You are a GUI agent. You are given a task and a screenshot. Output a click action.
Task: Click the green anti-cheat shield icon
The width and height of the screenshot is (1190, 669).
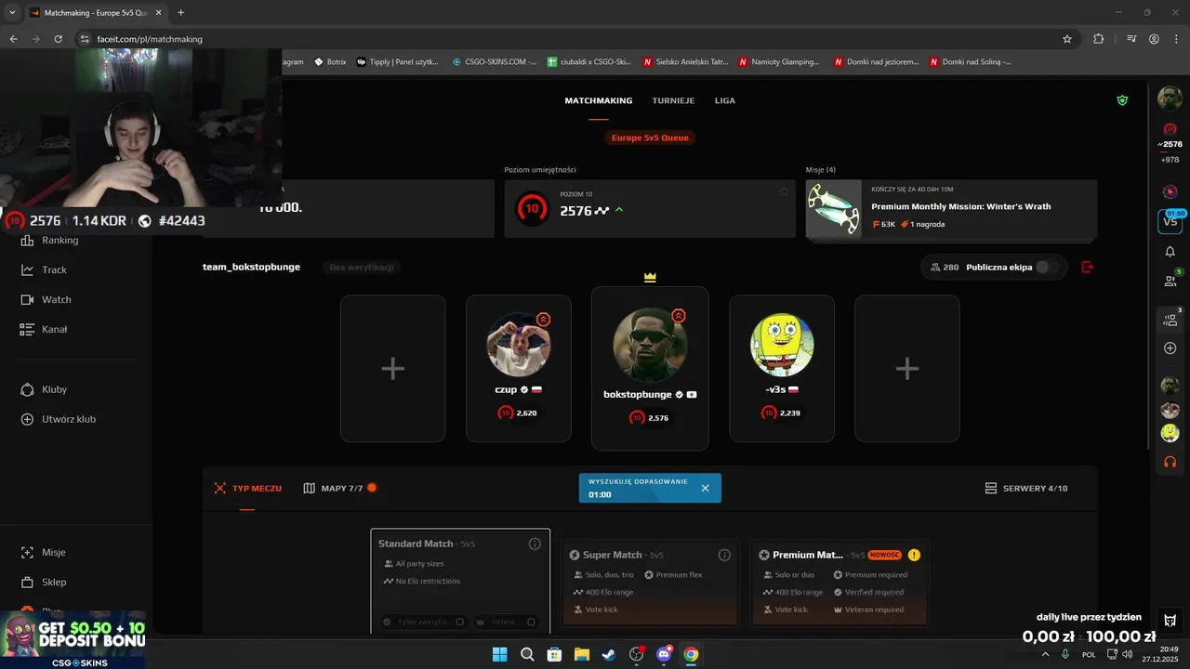[x=1122, y=100]
